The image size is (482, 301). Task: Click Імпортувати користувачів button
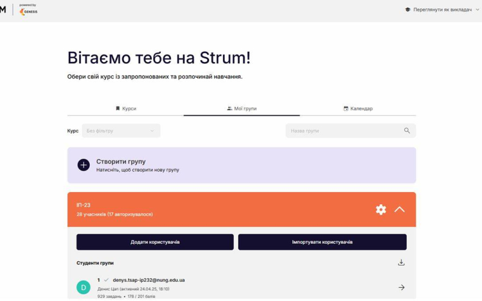(322, 242)
